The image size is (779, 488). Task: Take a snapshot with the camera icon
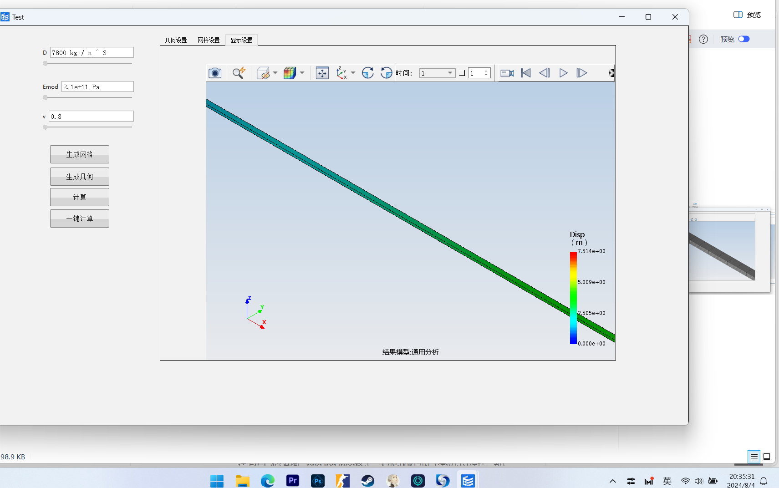click(215, 73)
